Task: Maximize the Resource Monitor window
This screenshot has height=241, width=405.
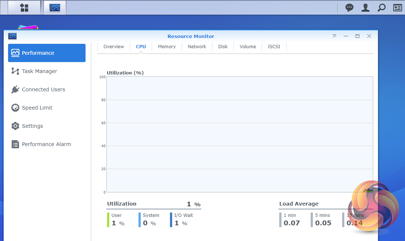Action: [357, 36]
